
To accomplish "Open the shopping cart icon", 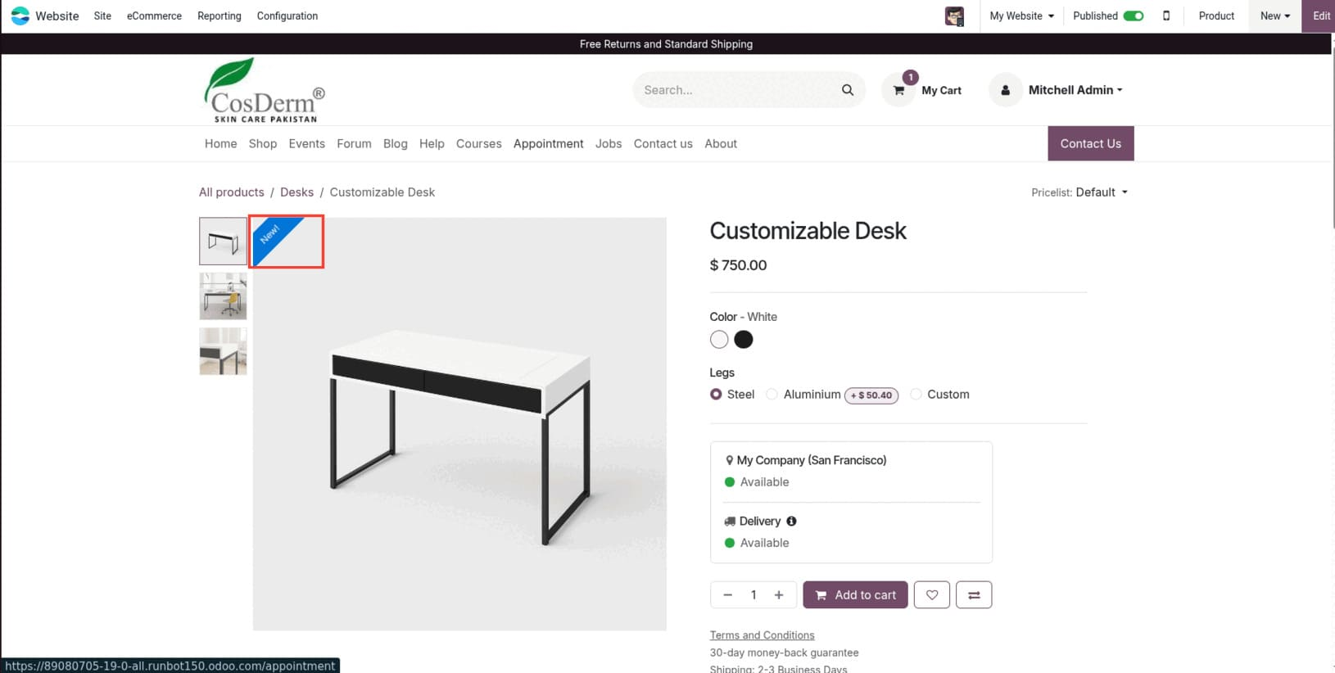I will (x=899, y=90).
